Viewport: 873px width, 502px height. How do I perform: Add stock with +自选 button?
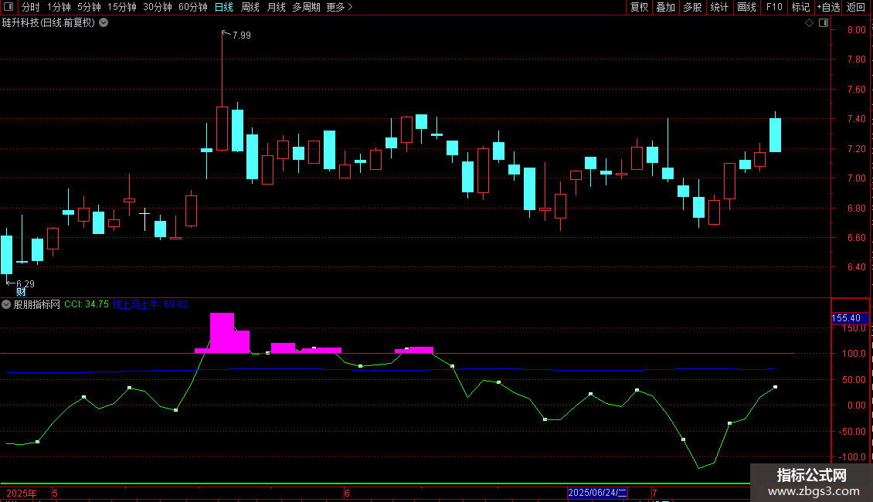tap(828, 7)
